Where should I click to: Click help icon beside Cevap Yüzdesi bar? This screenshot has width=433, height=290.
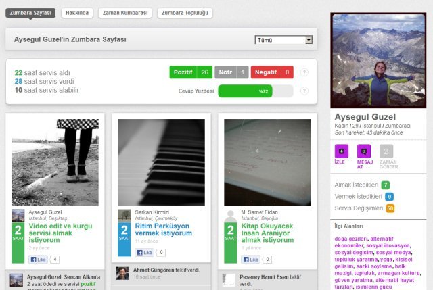(x=304, y=91)
